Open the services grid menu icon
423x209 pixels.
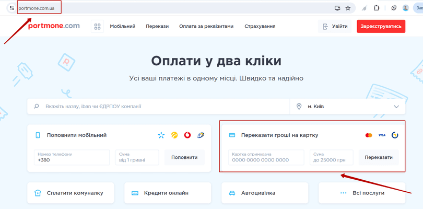(x=97, y=27)
